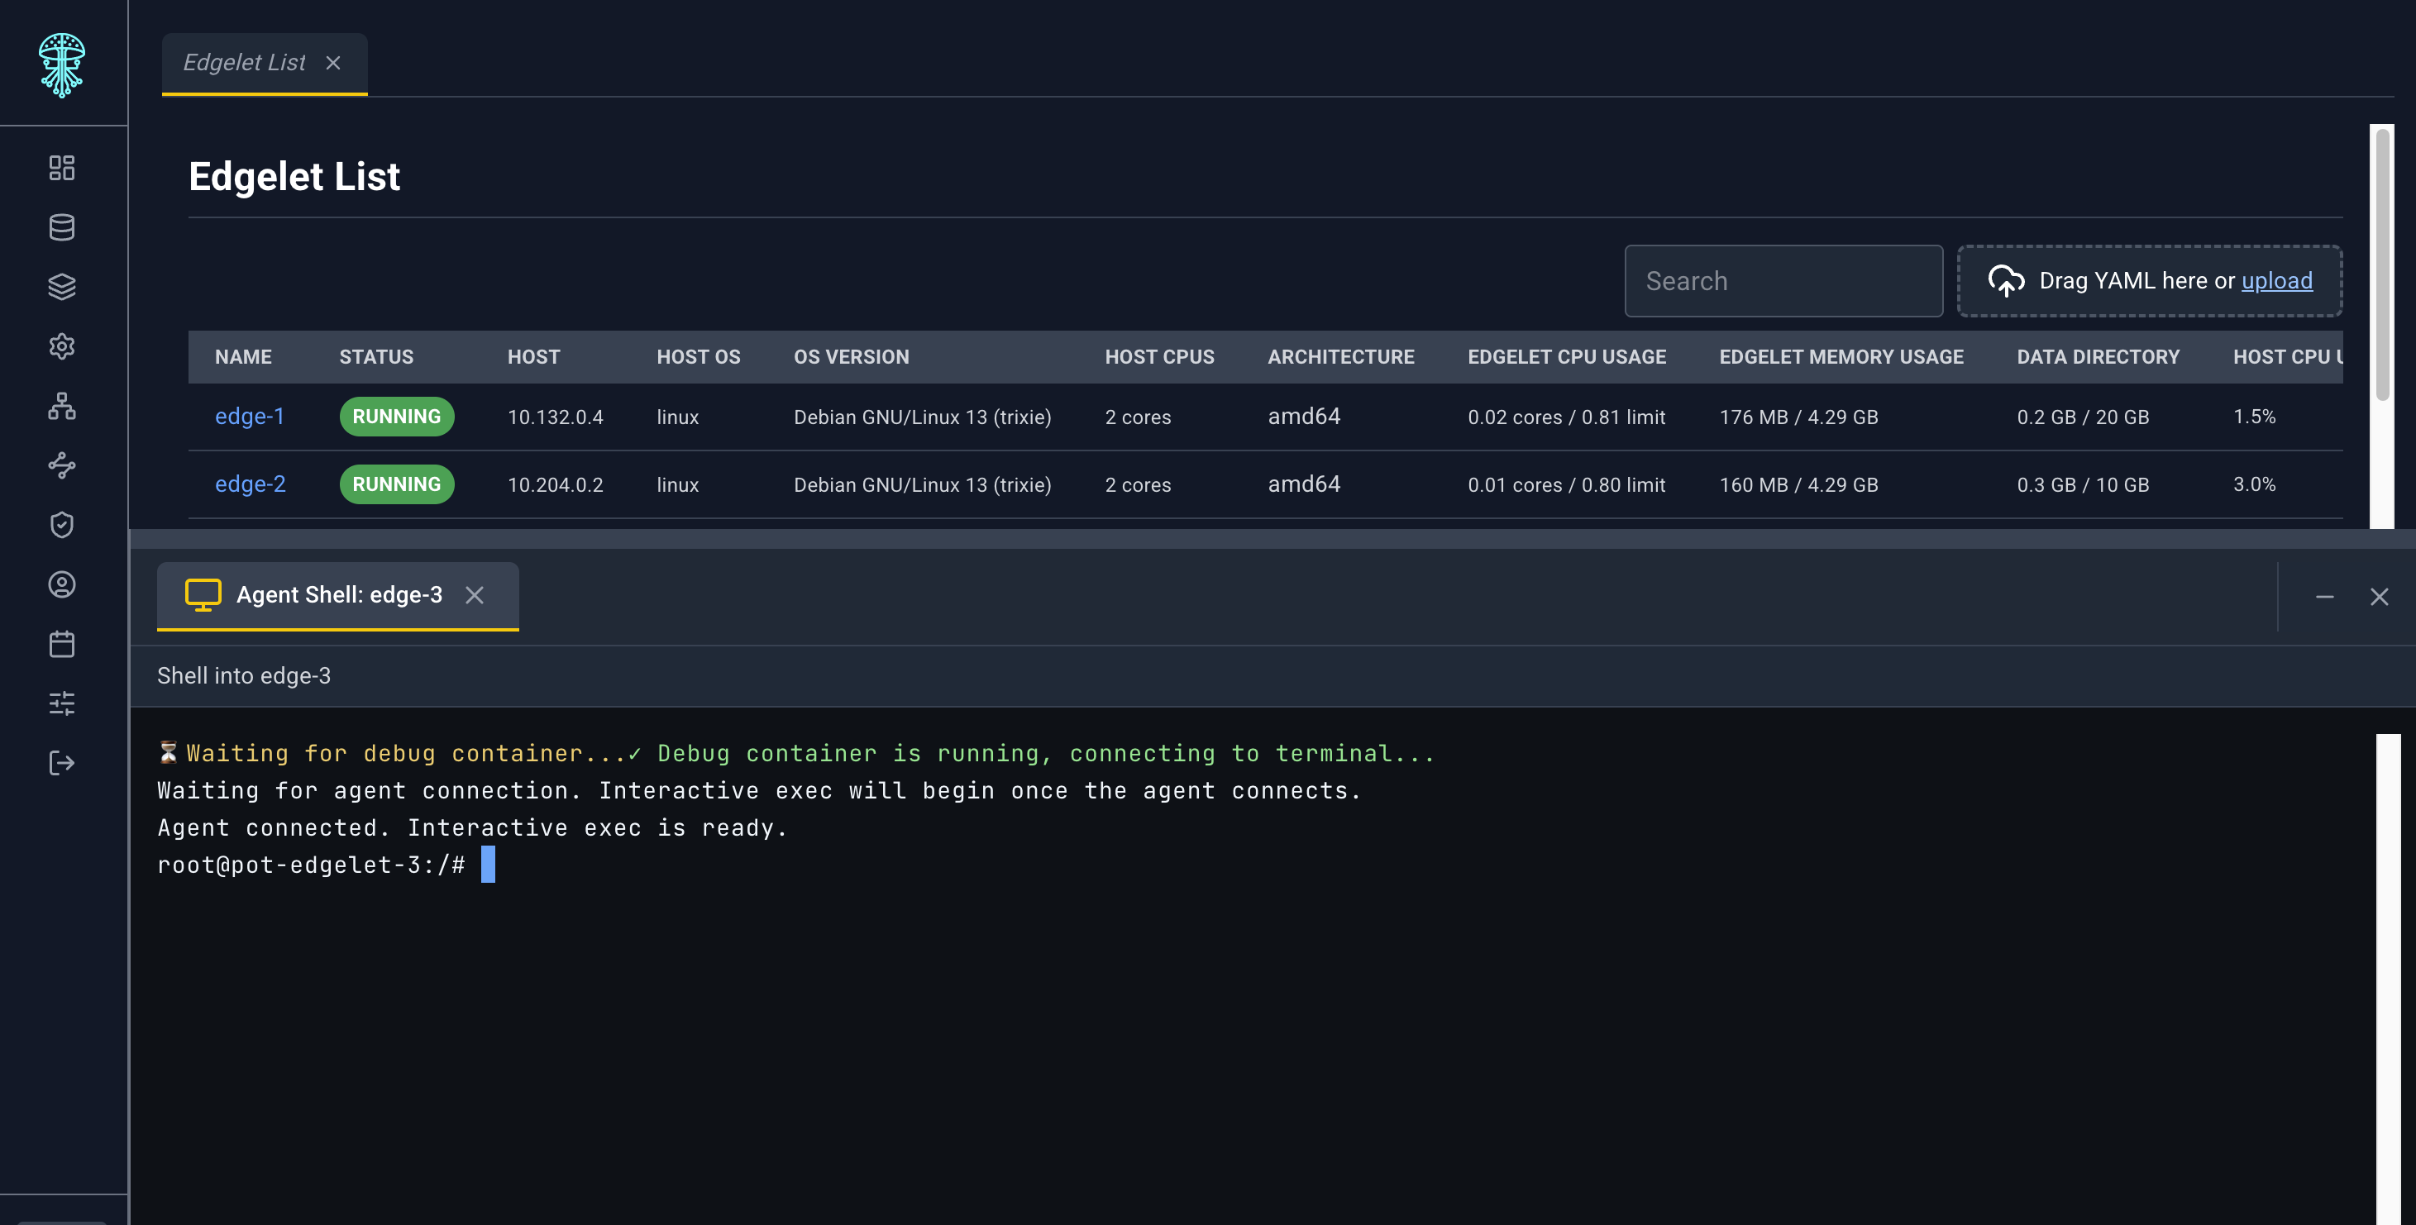This screenshot has height=1225, width=2416.
Task: Click the logout arrow icon in sidebar
Action: [x=62, y=763]
